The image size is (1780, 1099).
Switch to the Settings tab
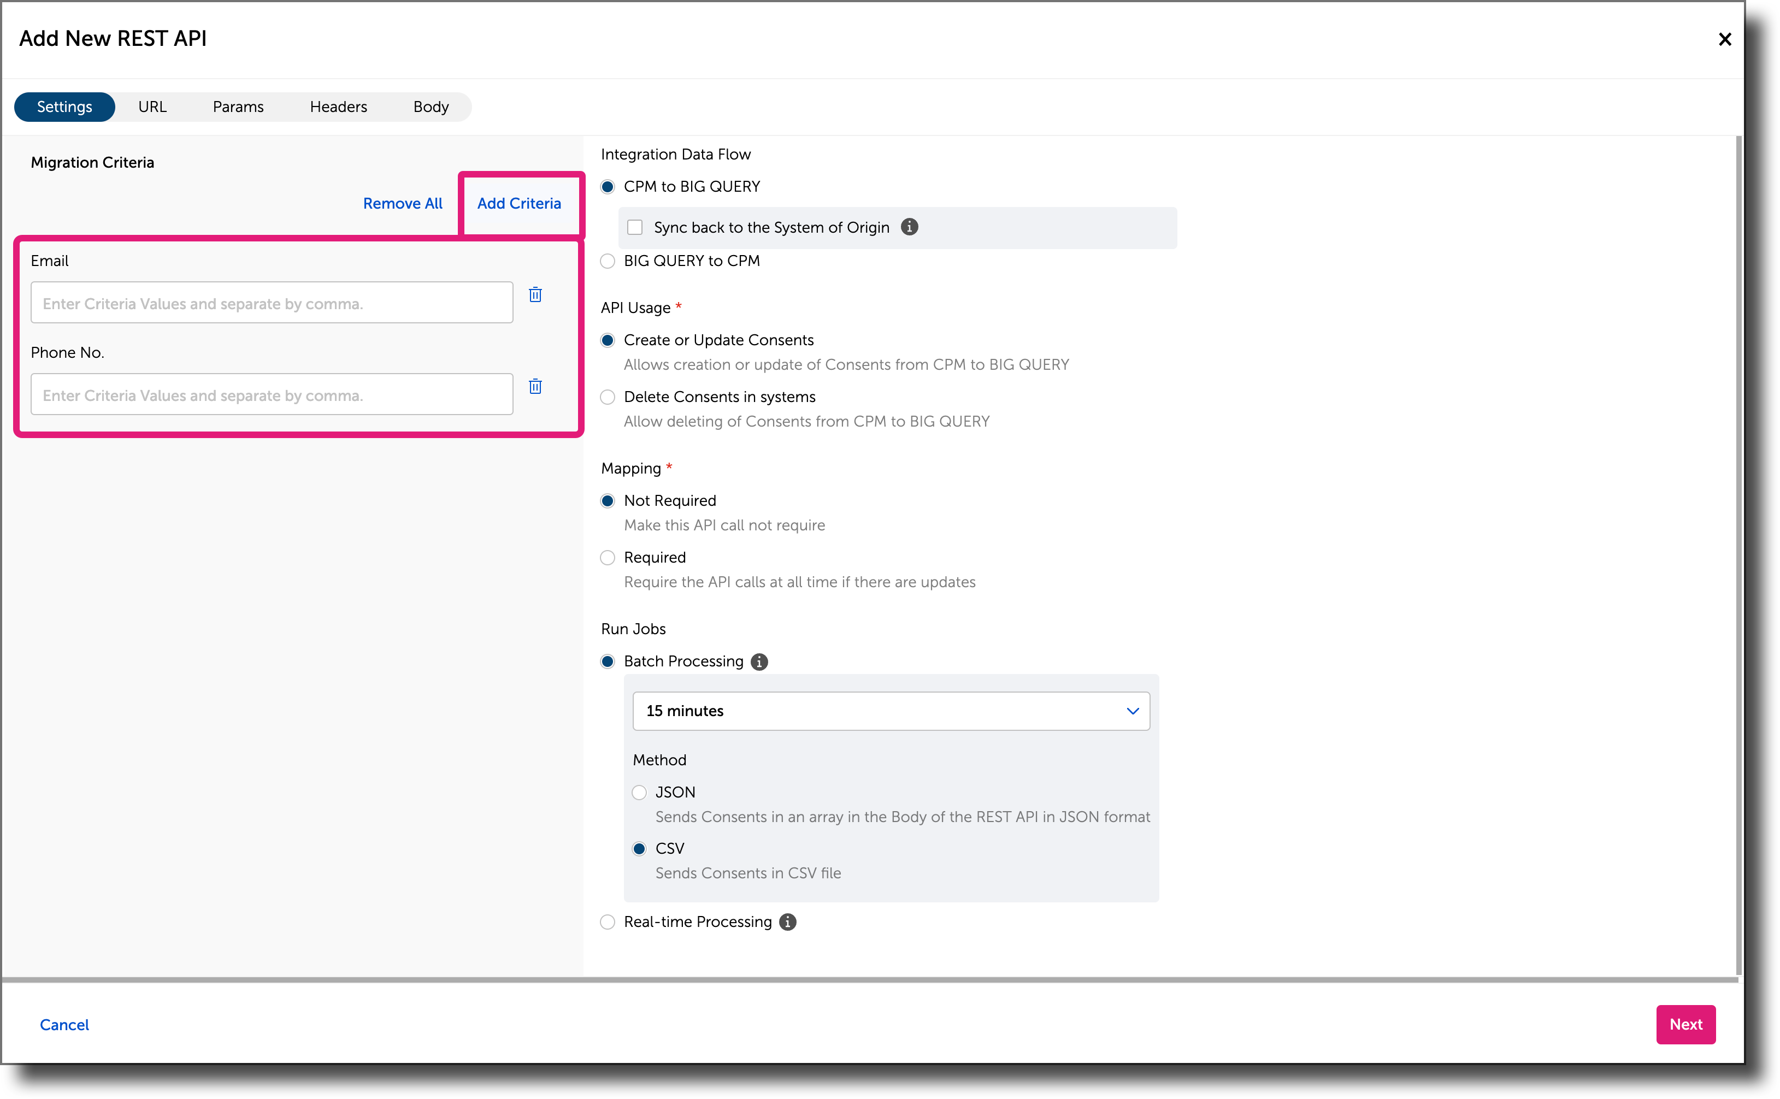(x=64, y=108)
